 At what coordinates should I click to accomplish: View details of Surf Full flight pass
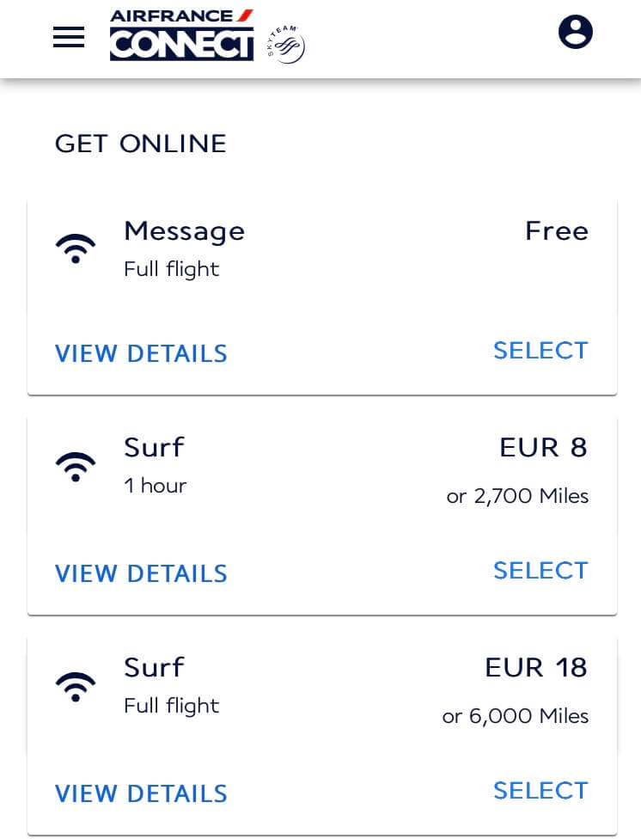click(x=141, y=793)
